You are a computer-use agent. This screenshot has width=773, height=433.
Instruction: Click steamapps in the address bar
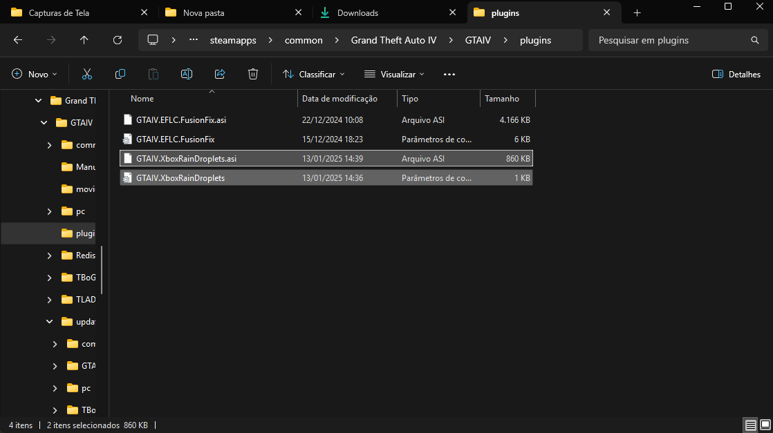click(233, 40)
